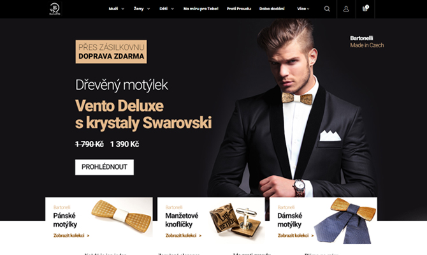Show collection link under Dámské motýlky
The height and width of the screenshot is (255, 427).
point(296,235)
